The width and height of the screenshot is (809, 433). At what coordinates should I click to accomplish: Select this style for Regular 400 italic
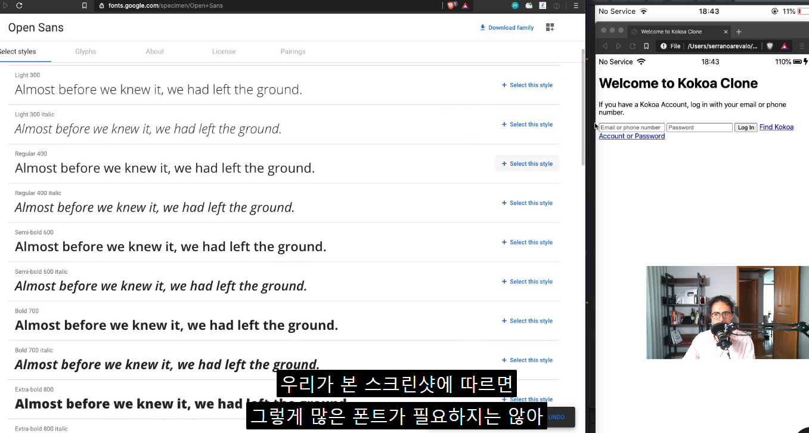click(527, 203)
